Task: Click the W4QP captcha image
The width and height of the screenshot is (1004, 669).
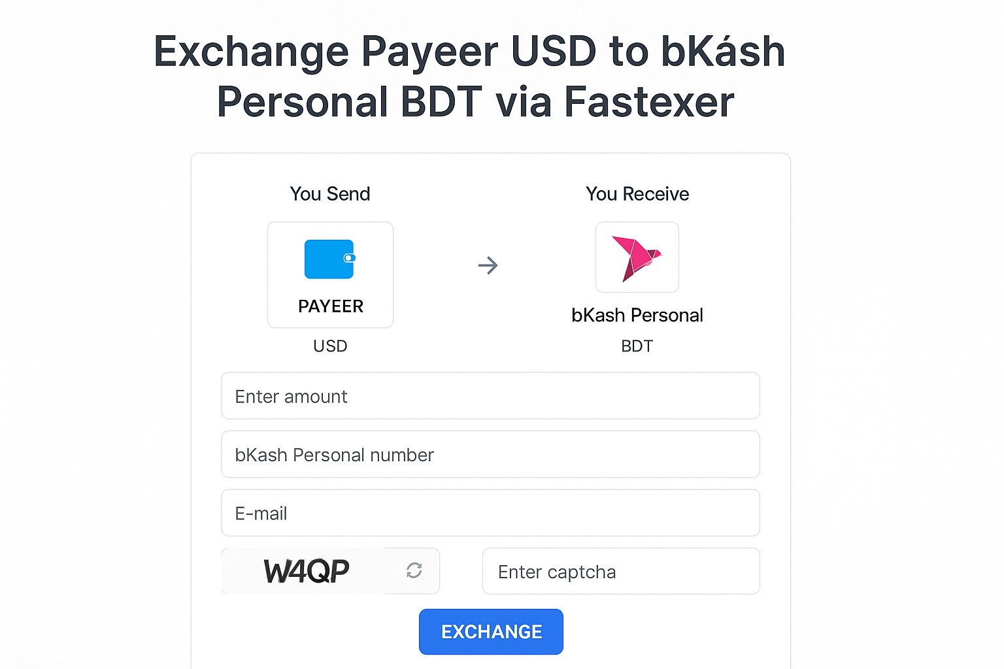Action: pos(306,571)
